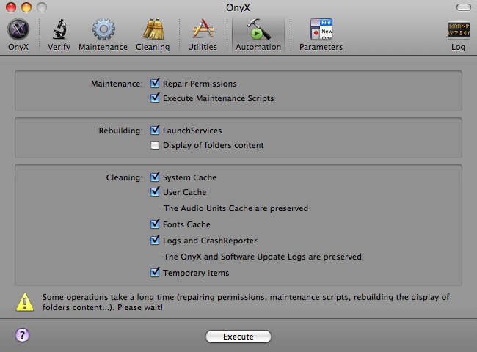This screenshot has height=352, width=477.
Task: Select the Automation hammer icon
Action: [258, 29]
